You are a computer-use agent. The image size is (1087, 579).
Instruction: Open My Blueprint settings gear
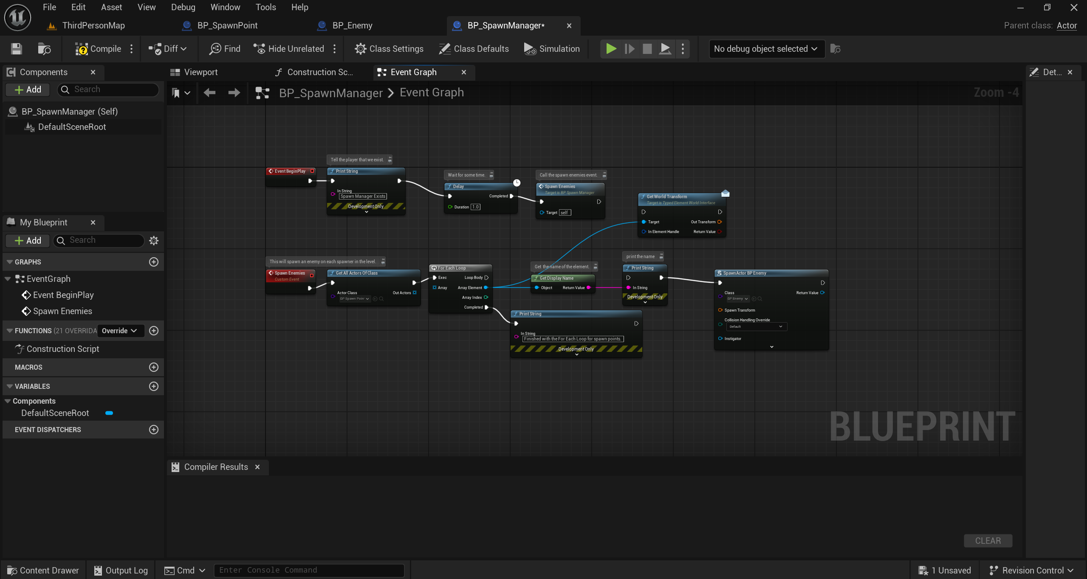pos(154,241)
